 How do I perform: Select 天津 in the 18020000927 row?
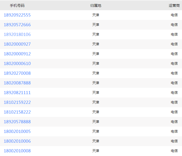tap(96, 44)
